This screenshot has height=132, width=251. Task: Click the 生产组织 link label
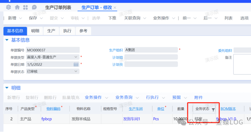(116, 50)
